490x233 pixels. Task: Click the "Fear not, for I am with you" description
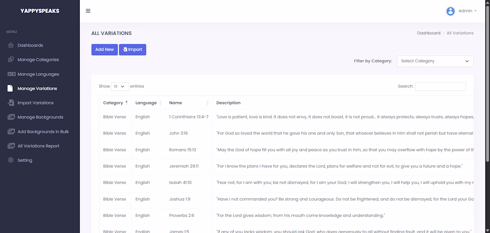pos(345,182)
